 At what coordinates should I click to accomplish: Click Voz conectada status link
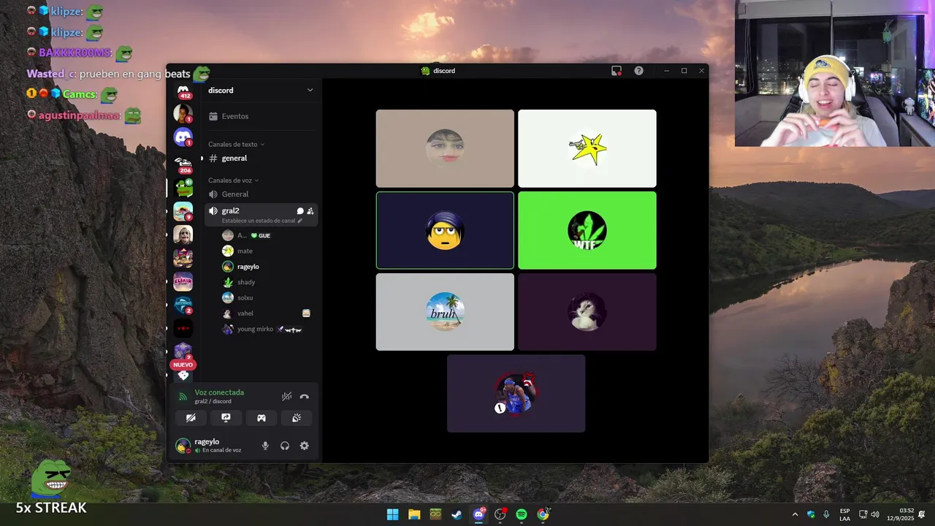click(x=219, y=392)
